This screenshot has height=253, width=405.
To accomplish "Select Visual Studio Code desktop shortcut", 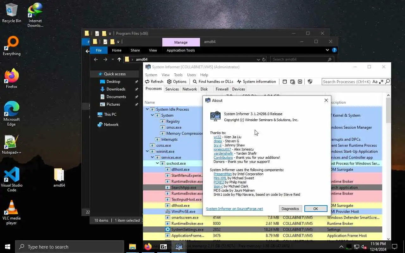I will click(12, 179).
